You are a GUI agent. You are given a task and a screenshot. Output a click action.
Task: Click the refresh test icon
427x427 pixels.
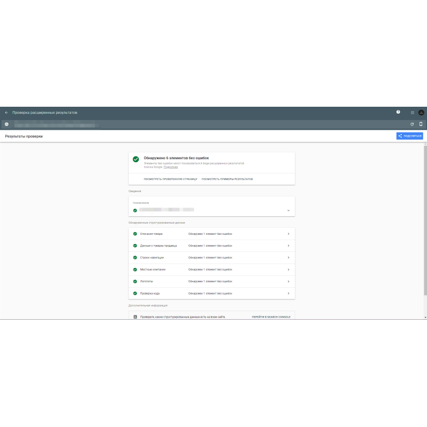(412, 124)
